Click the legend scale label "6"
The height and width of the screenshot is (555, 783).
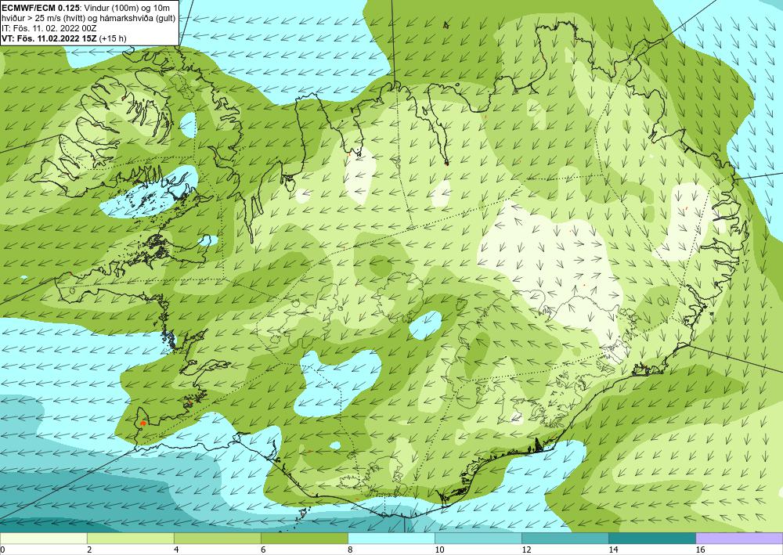tap(264, 550)
